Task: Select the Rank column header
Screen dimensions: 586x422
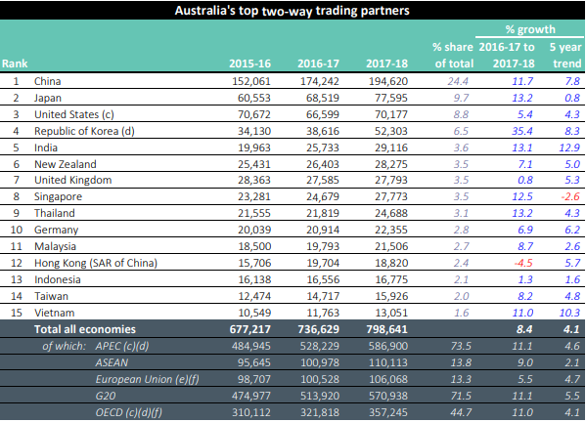Action: (x=15, y=63)
